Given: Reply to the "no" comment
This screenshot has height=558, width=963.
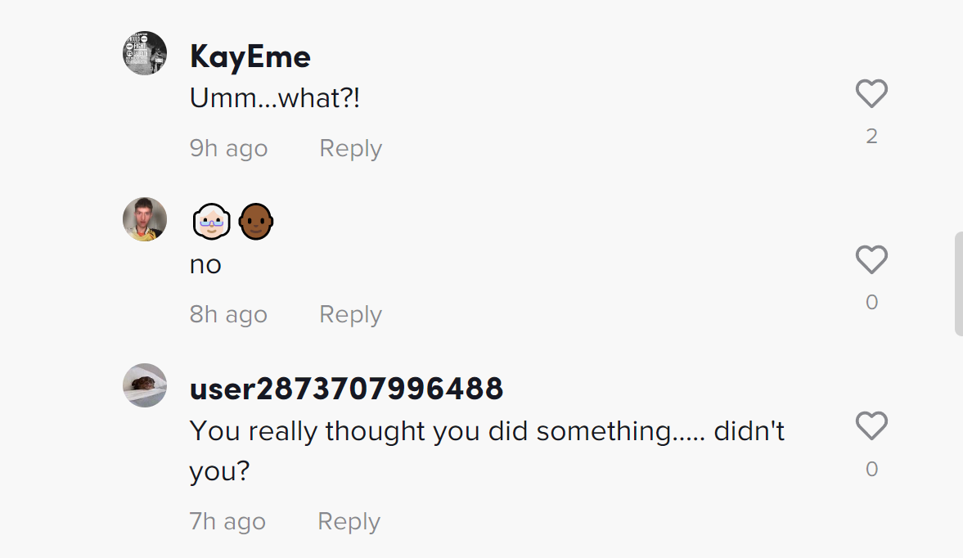Looking at the screenshot, I should pos(350,314).
